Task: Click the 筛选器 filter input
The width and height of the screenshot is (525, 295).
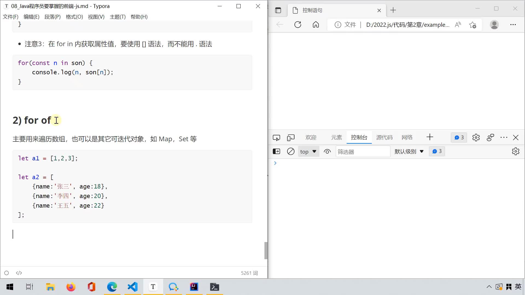Action: tap(363, 152)
